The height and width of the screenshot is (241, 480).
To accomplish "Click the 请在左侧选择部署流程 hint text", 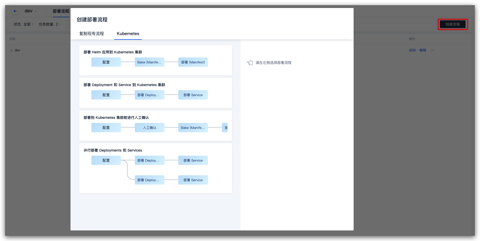I will coord(274,63).
